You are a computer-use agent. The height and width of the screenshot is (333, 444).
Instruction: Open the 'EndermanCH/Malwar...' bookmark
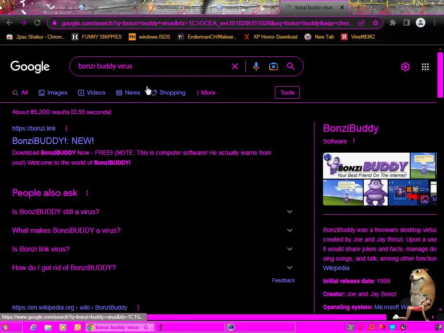(207, 37)
